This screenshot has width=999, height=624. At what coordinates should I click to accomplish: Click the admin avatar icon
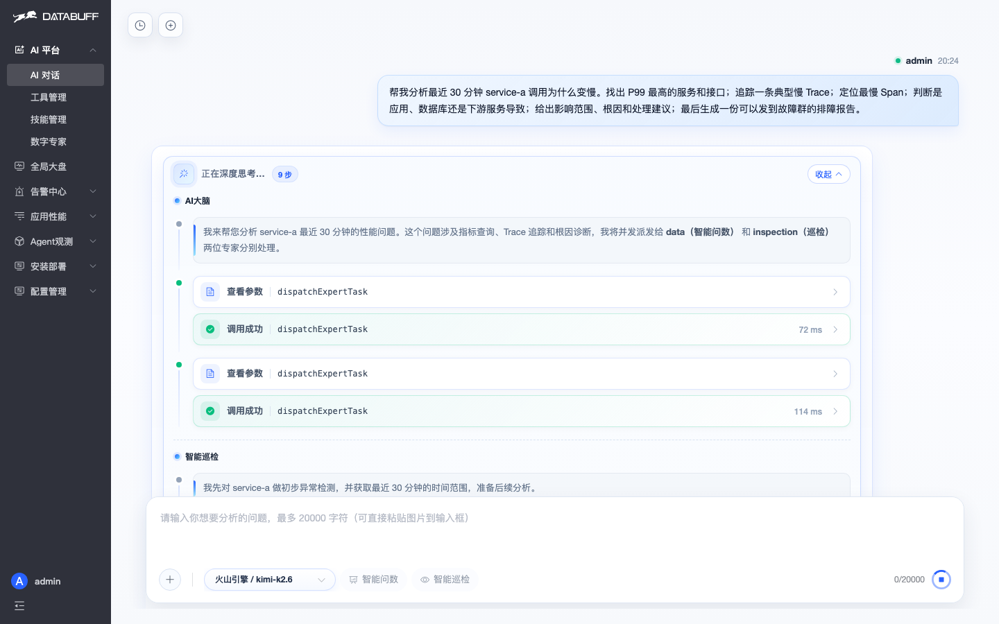tap(19, 581)
